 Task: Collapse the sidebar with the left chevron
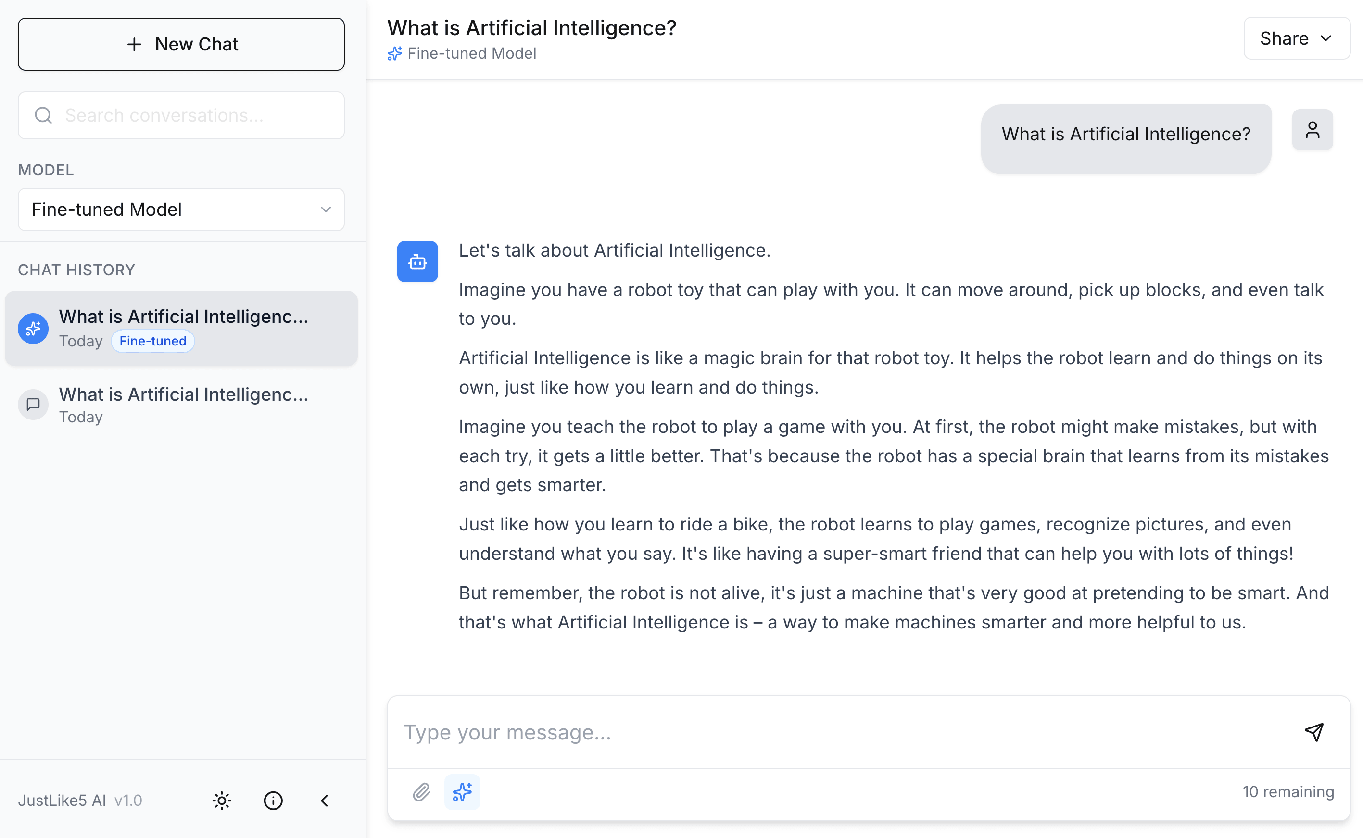(x=325, y=801)
